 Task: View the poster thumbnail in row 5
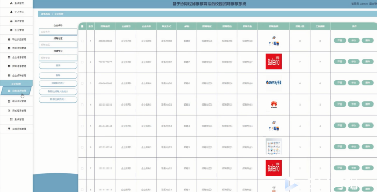273,126
